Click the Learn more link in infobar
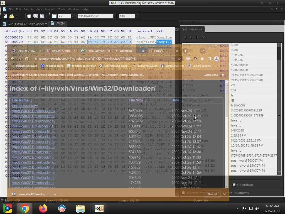This screenshot has height=214, width=285. [210, 75]
